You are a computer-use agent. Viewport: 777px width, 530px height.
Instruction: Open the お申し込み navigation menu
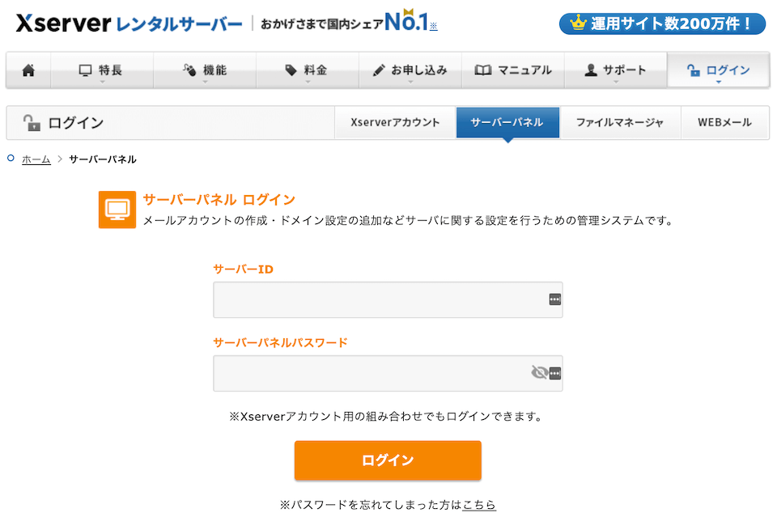(x=410, y=70)
